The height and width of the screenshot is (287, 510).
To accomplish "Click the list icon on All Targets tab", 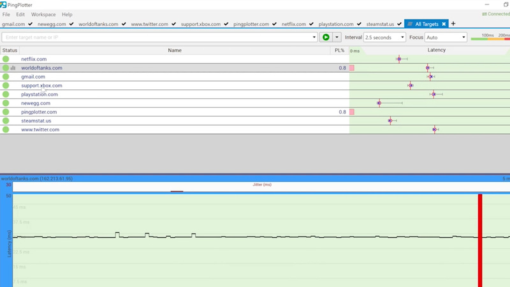I will point(410,24).
